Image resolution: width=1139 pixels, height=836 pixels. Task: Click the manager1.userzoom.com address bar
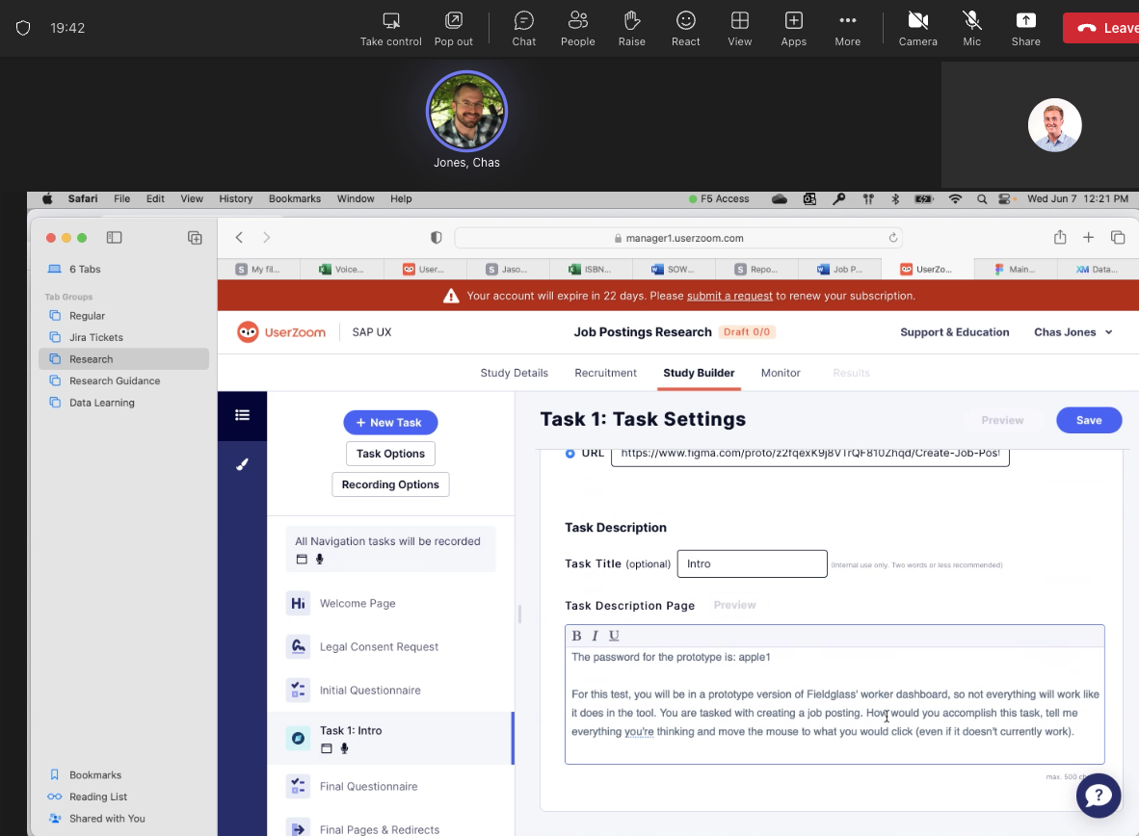tap(678, 238)
